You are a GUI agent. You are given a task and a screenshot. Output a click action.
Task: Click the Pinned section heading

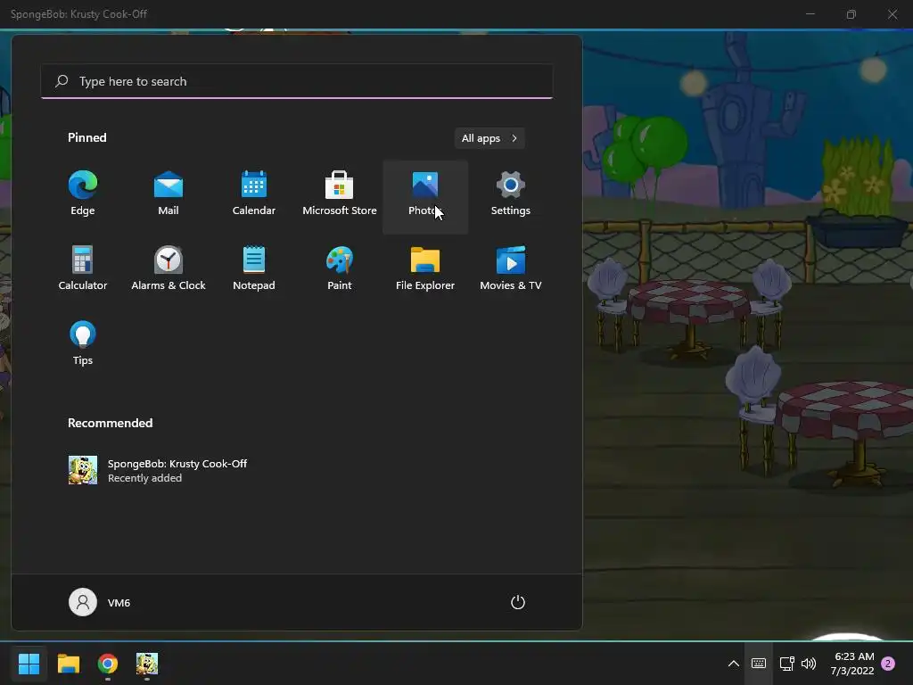[x=87, y=137]
